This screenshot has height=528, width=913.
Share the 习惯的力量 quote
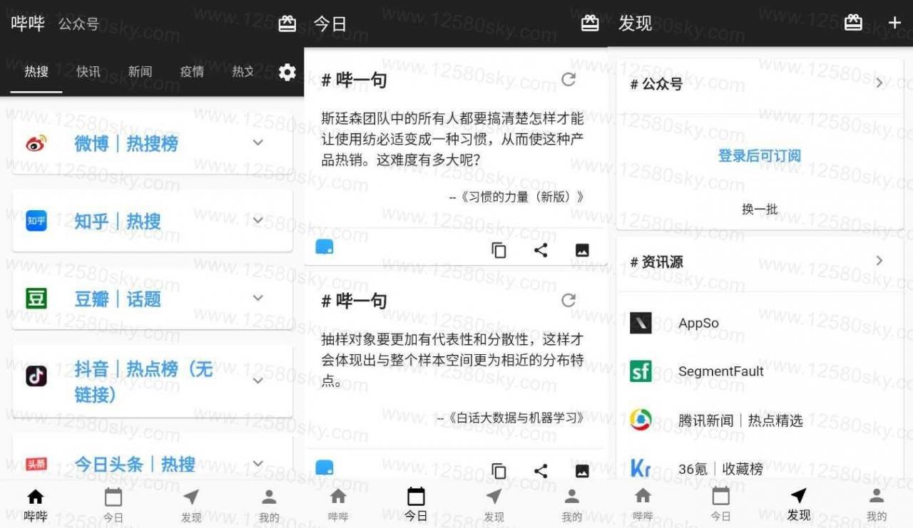(x=541, y=250)
